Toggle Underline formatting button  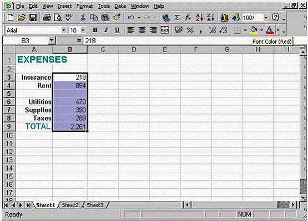(x=117, y=30)
